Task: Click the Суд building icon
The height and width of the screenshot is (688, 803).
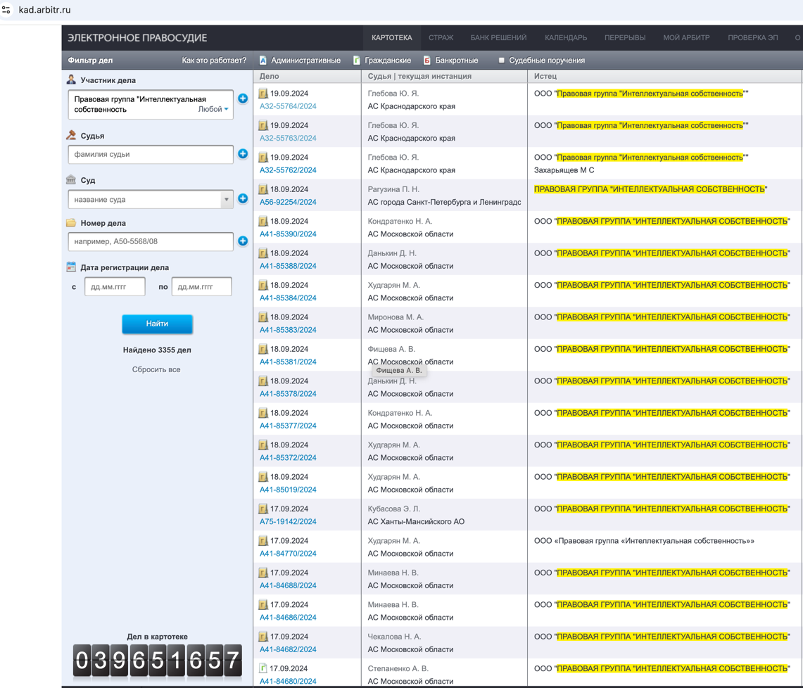Action: click(x=71, y=179)
